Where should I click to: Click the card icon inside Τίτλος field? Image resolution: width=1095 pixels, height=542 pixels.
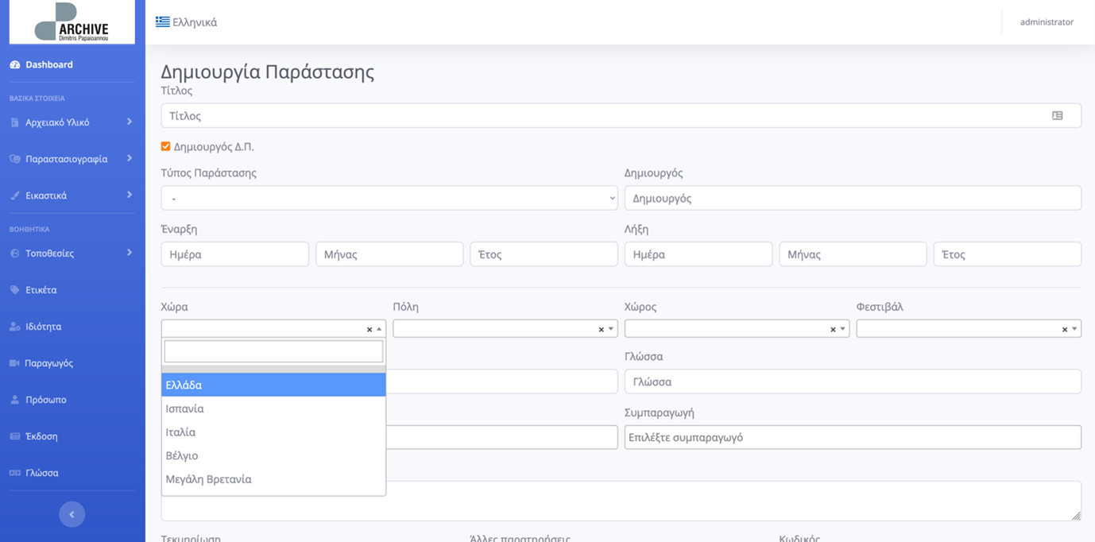pyautogui.click(x=1057, y=116)
